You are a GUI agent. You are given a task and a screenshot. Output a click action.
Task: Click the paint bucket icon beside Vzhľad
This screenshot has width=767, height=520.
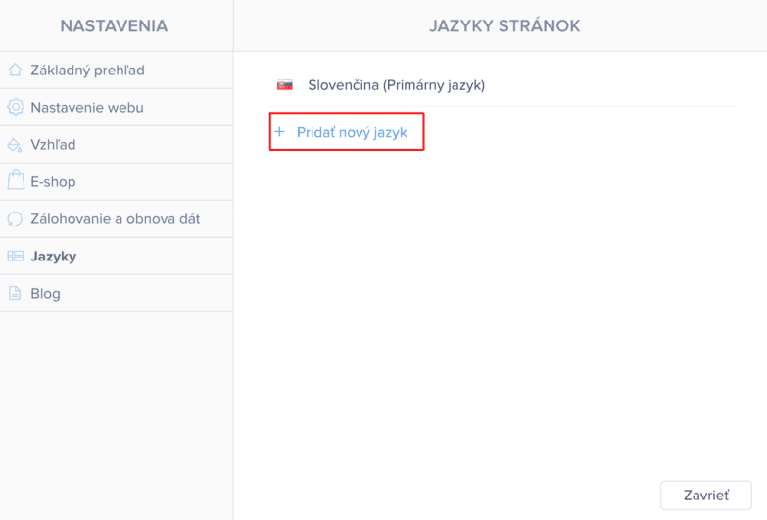[x=15, y=145]
